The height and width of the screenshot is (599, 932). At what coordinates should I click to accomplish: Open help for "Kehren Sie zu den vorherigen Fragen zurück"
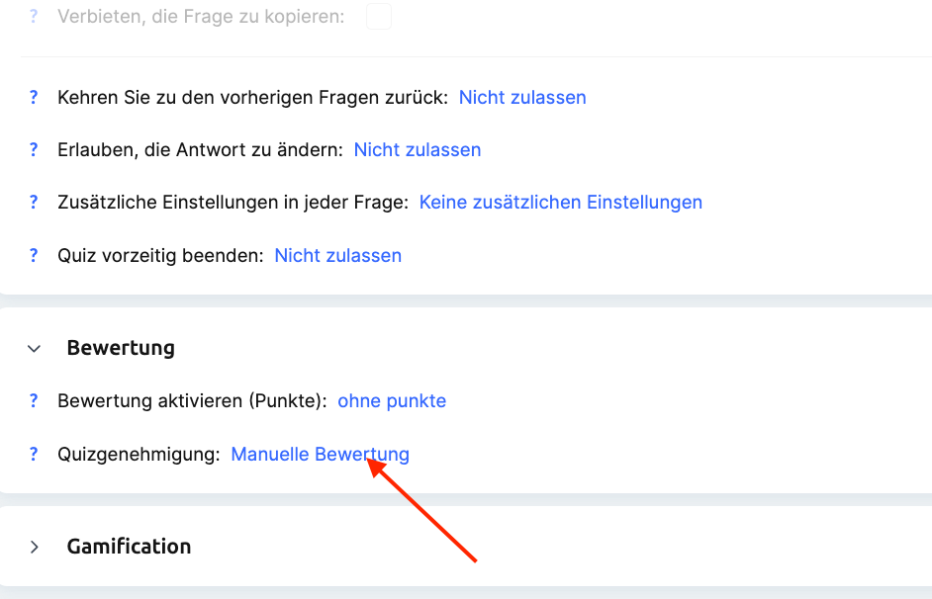pos(34,98)
